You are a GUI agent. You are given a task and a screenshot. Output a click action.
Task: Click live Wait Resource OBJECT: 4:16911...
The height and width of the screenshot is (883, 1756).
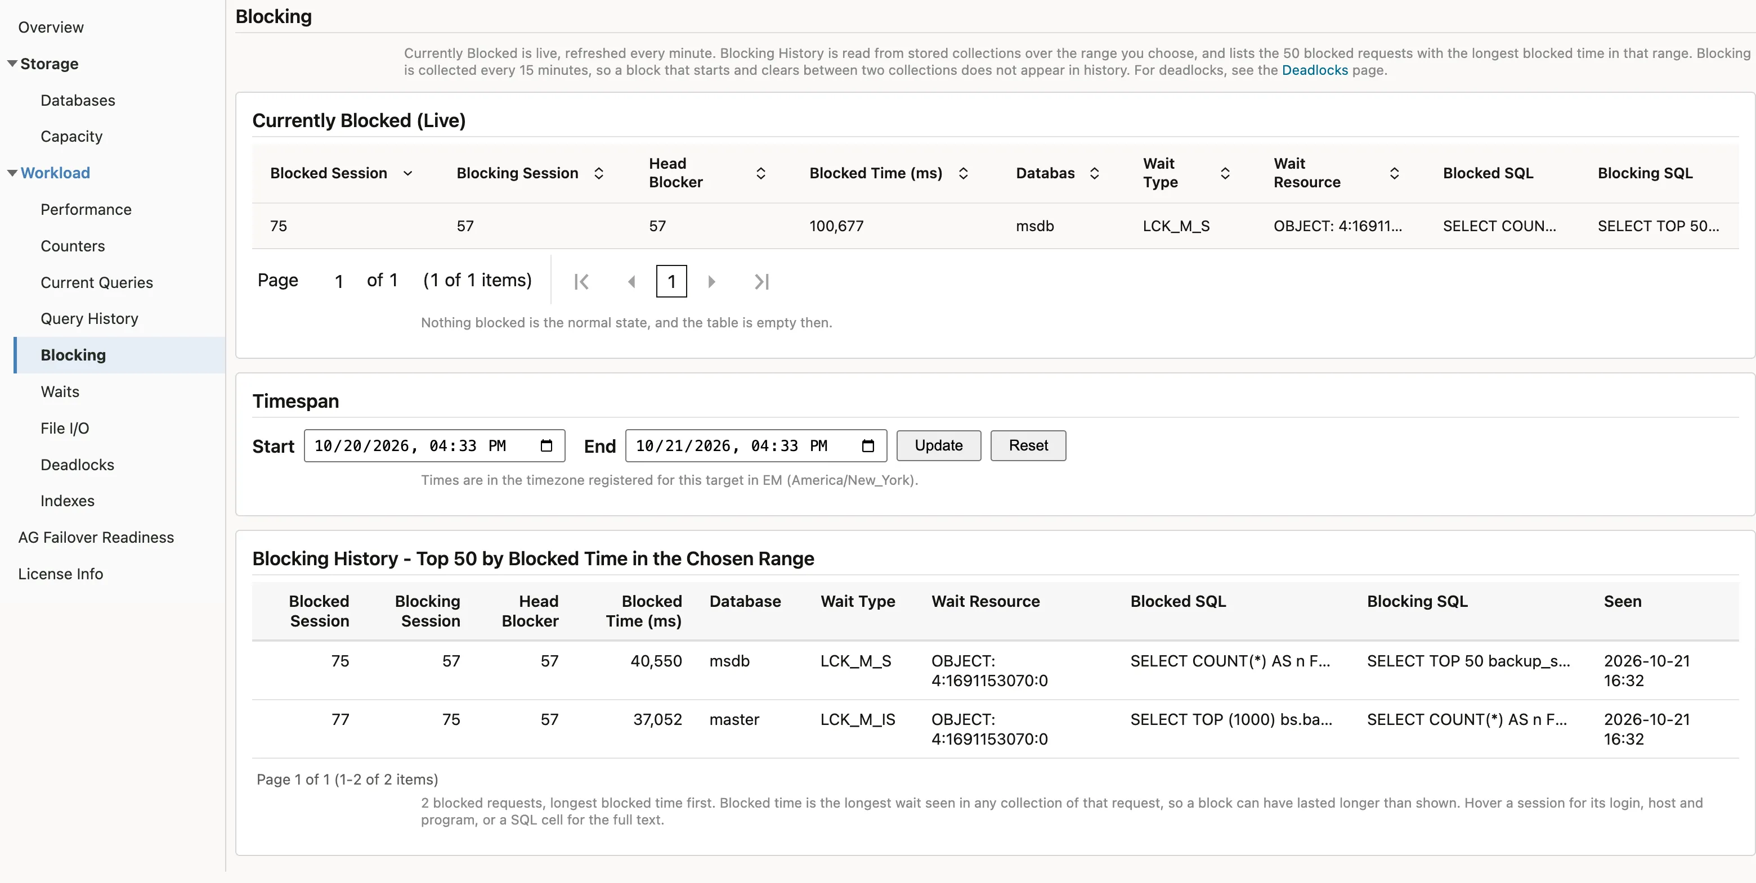(1337, 226)
